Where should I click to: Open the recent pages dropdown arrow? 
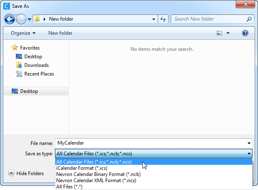click(x=29, y=19)
